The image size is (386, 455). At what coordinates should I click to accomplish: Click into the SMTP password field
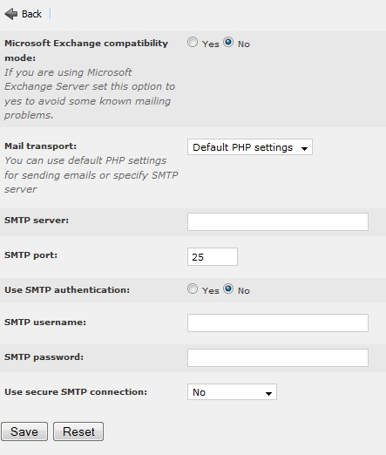tap(278, 357)
